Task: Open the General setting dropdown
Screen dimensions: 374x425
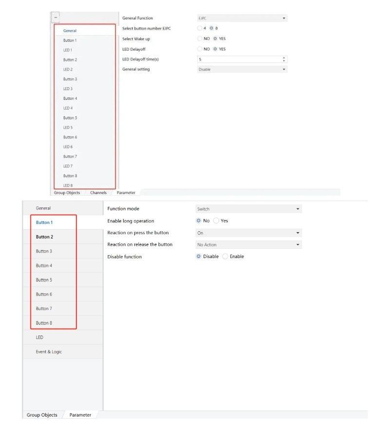Action: (242, 70)
